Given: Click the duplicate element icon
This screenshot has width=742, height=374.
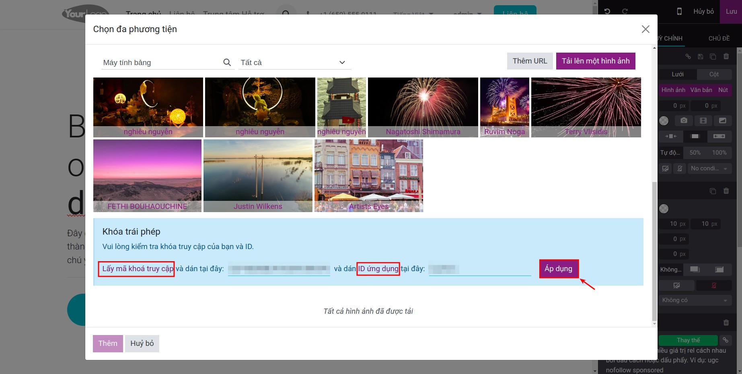Looking at the screenshot, I should pos(713,57).
